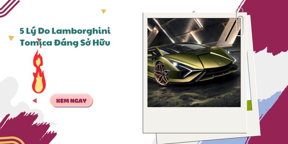The image size is (288, 144).
Task: Click the yellow triangle at the top
Action: (x=104, y=12)
